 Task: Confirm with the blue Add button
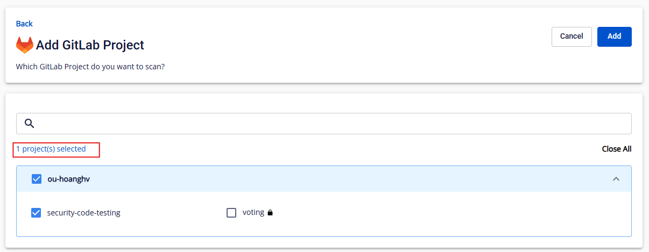pyautogui.click(x=615, y=37)
